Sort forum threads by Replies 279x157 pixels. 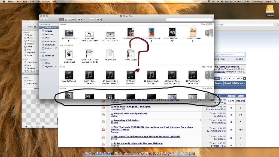(231, 96)
